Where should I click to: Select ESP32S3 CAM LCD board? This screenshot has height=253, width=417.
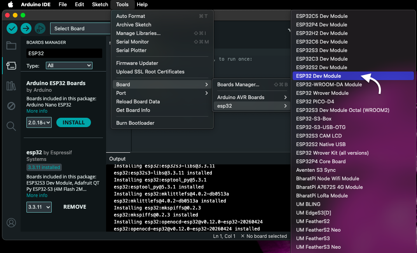click(353, 136)
